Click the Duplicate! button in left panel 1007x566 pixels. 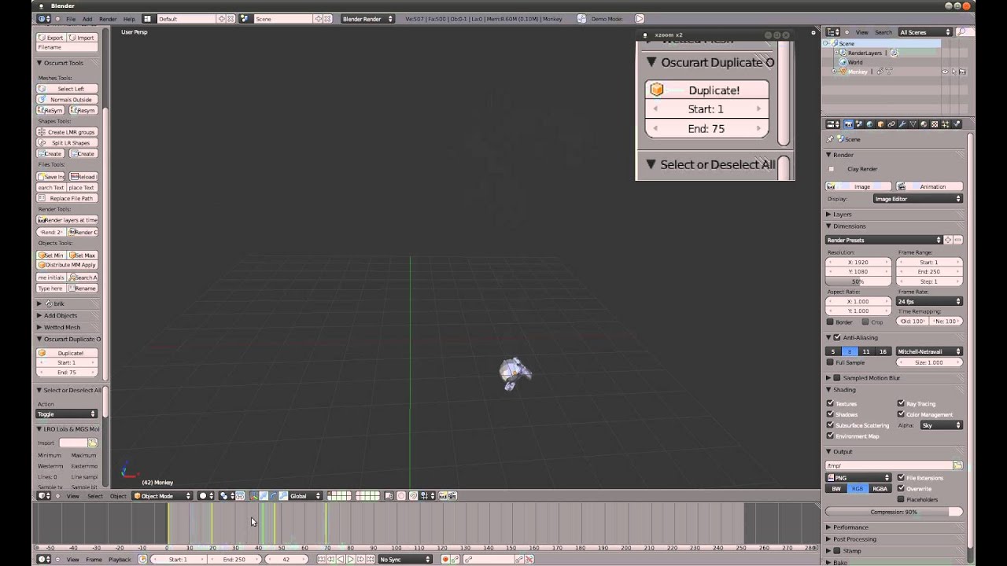click(67, 353)
